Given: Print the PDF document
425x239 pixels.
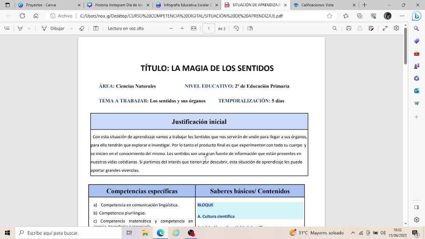Looking at the screenshot, I should tap(349, 28).
